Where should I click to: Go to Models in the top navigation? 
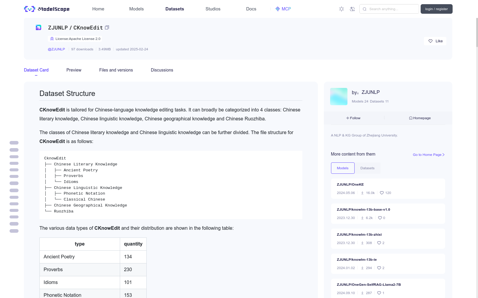click(x=137, y=9)
